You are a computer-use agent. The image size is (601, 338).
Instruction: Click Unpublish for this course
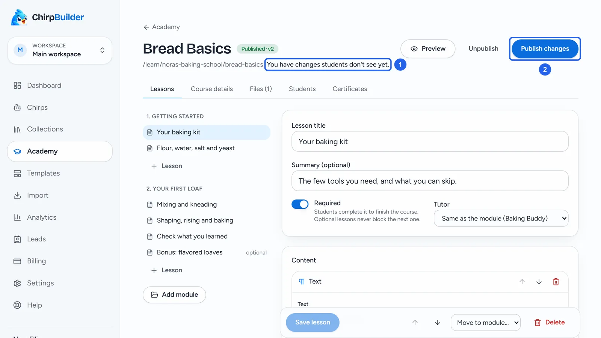(483, 49)
